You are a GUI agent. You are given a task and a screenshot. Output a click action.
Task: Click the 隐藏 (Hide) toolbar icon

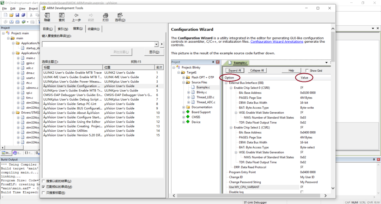point(47,17)
